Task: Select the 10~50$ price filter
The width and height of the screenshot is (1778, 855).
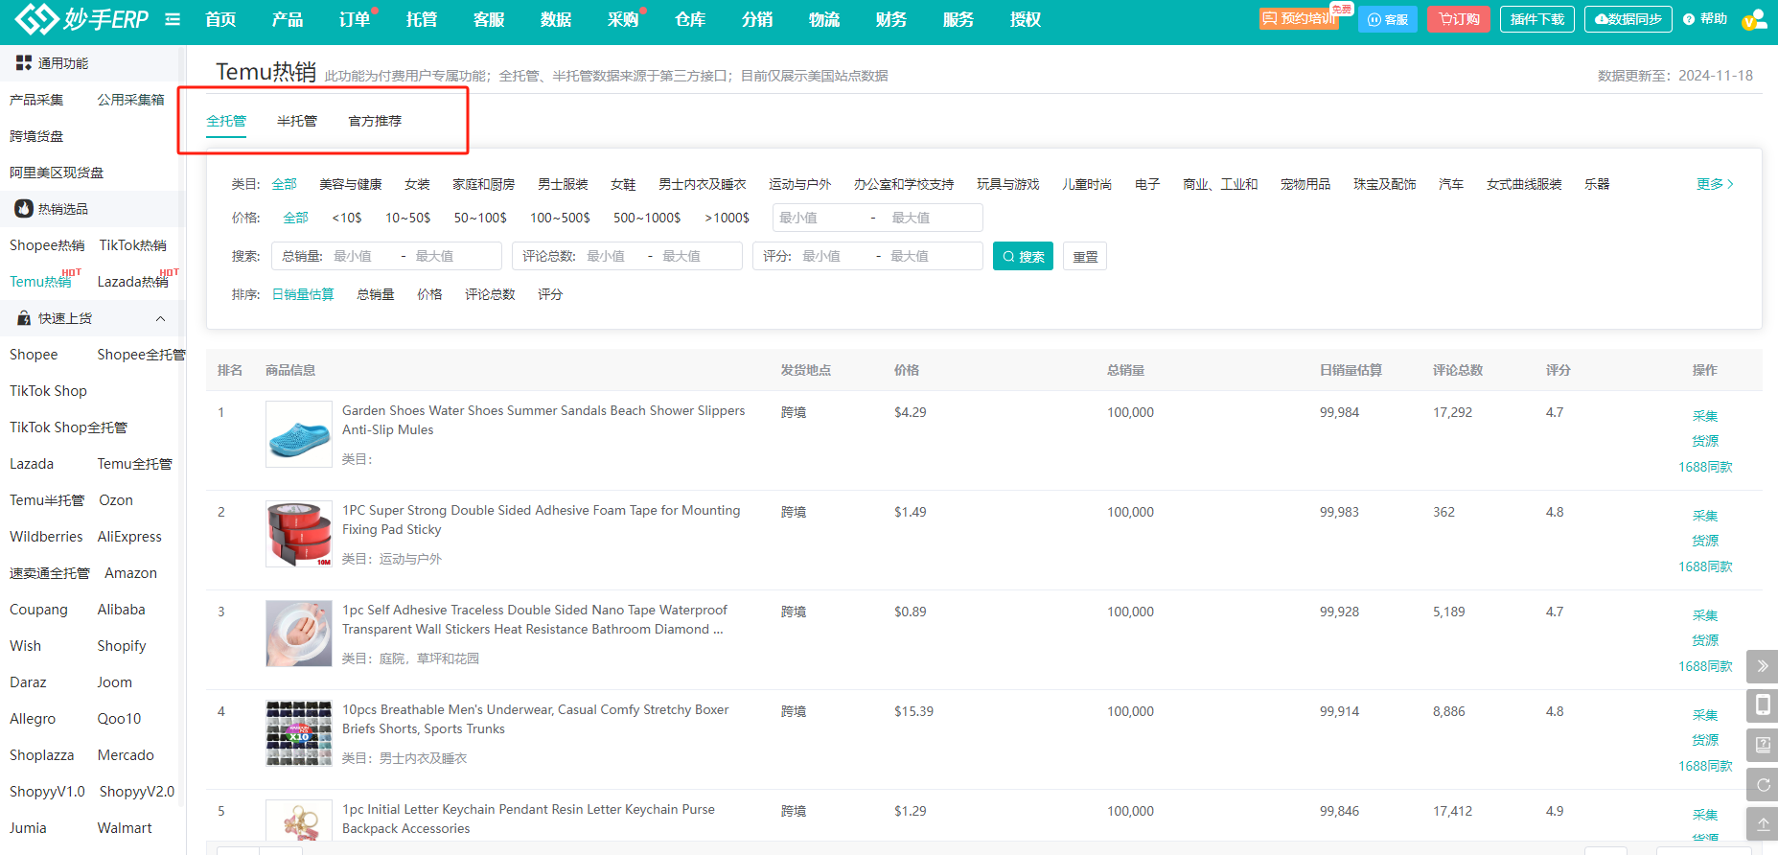Action: click(407, 218)
